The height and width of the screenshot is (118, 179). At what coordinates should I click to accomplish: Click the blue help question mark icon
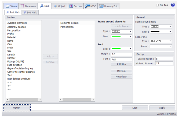[173, 5]
